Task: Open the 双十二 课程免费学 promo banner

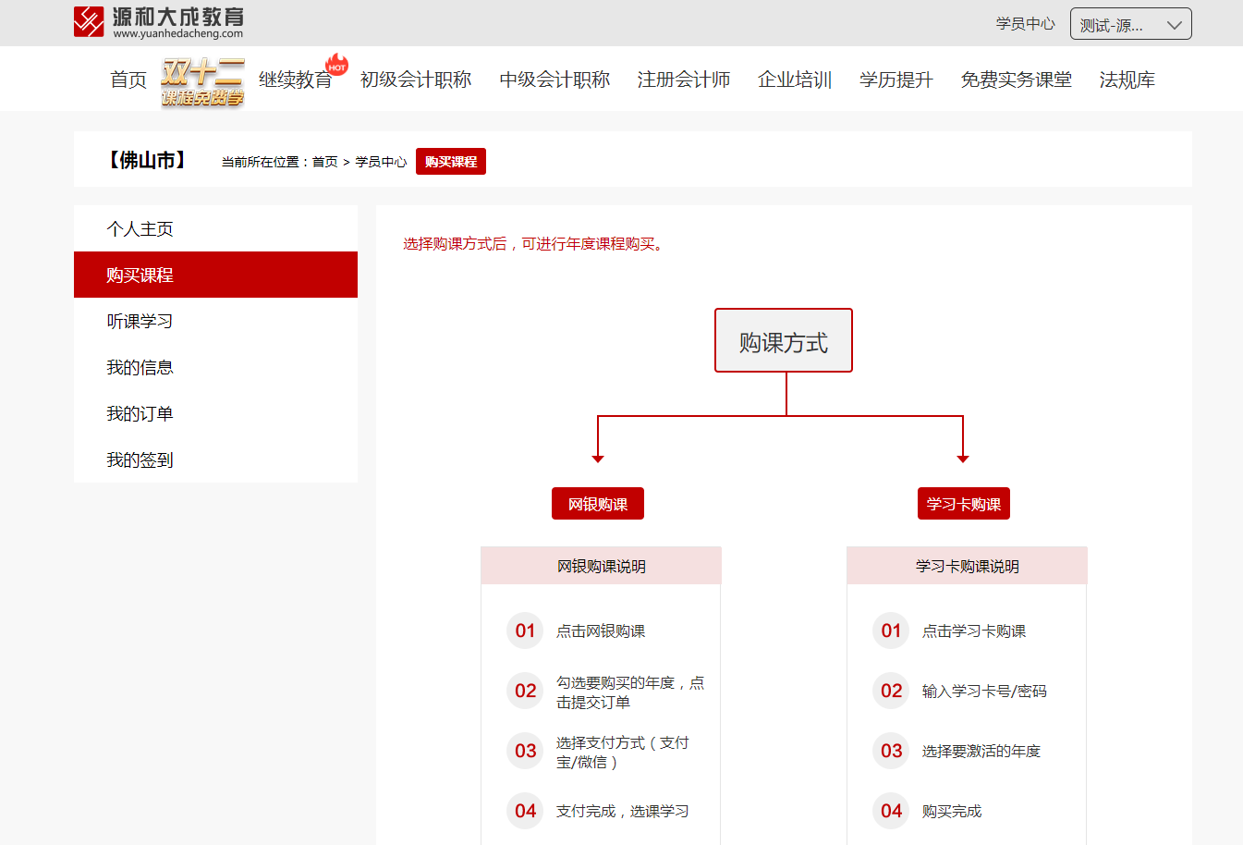Action: [x=202, y=81]
